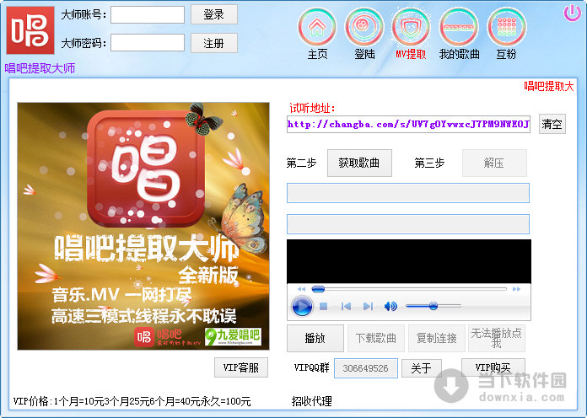This screenshot has height=418, width=587.
Task: Click the player seek bar handle
Action: (x=318, y=288)
